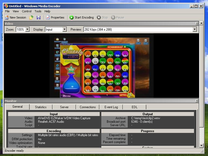
Task: Click the vertical scrollbar thumb
Action: (x=201, y=77)
